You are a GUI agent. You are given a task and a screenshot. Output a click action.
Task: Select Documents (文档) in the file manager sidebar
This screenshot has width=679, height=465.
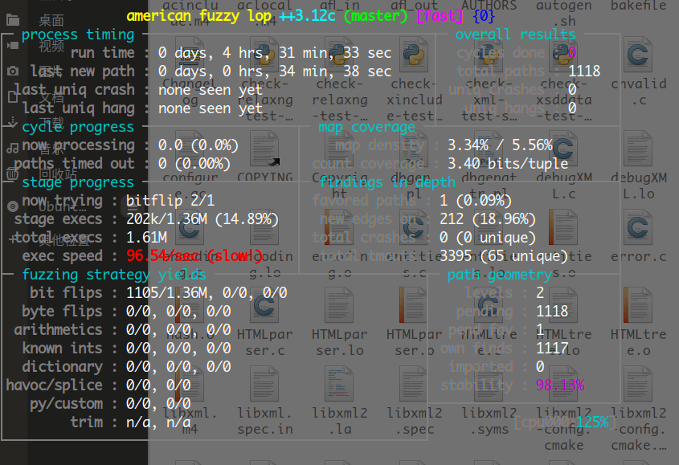pos(51,97)
